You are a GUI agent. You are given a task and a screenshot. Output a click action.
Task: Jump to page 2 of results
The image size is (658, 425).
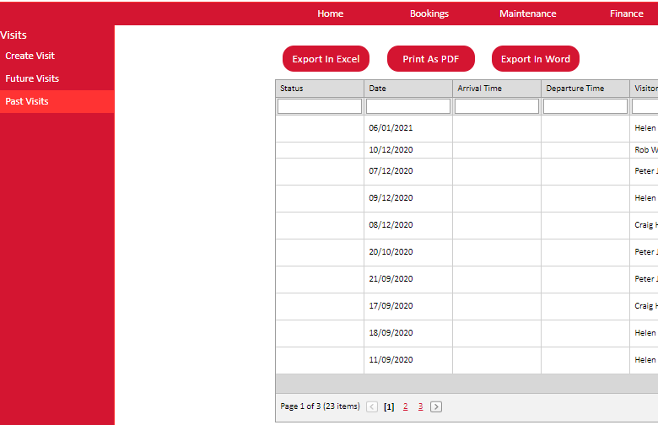[405, 406]
